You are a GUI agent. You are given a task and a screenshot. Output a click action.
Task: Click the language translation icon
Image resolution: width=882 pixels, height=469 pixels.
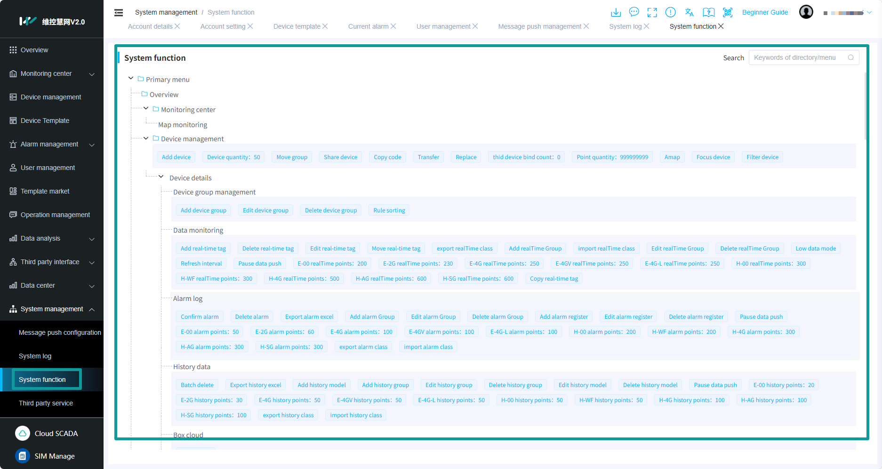click(690, 12)
